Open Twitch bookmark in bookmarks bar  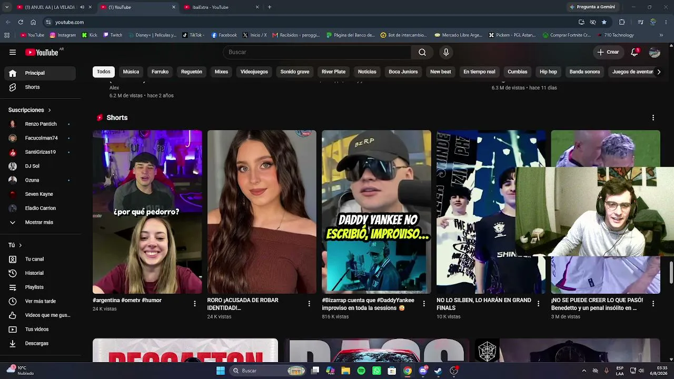point(113,35)
